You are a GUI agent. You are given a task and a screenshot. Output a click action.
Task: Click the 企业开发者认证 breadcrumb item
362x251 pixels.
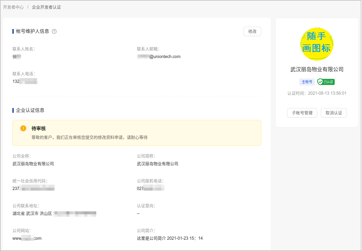tap(47, 7)
